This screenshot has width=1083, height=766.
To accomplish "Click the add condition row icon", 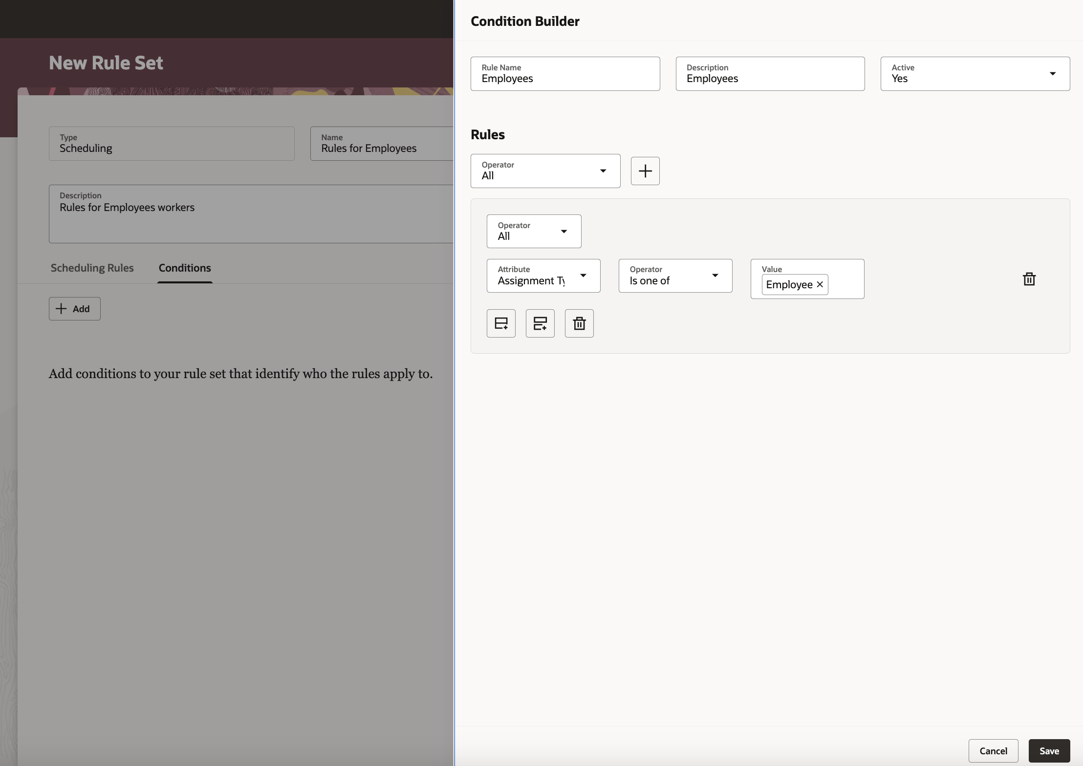I will (x=501, y=323).
